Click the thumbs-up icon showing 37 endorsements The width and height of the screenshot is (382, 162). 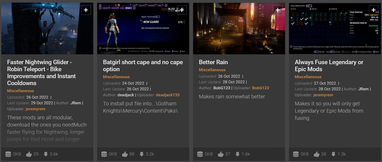[221, 154]
